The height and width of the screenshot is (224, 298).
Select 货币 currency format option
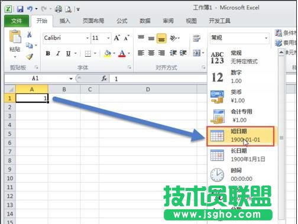tap(242, 96)
